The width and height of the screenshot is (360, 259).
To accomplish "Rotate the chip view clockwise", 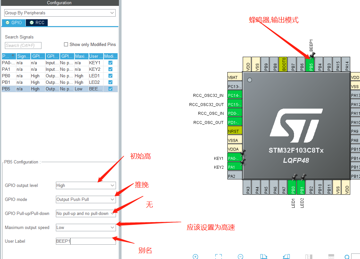I will point(264,256).
